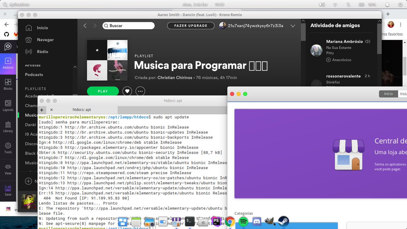Expand the Spotify user account dropdown arrow
Image resolution: width=407 pixels, height=229 pixels.
click(x=293, y=26)
